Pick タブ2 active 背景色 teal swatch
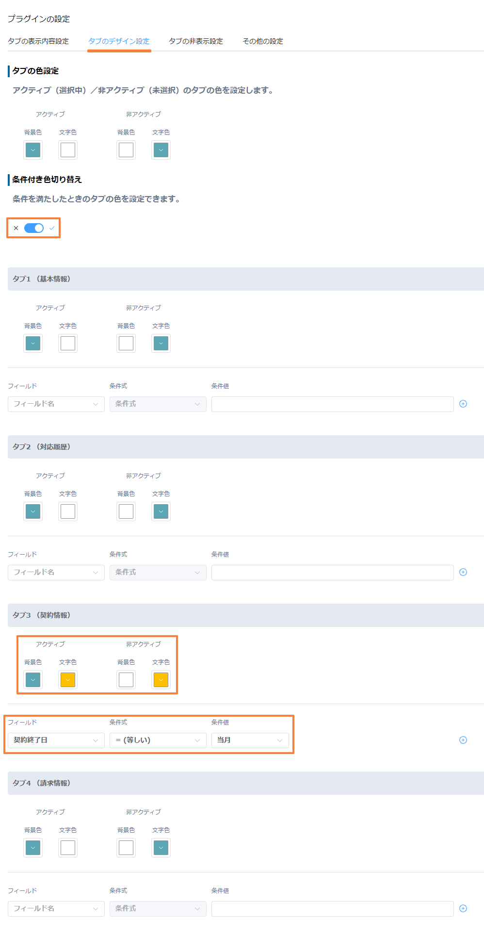 33,511
